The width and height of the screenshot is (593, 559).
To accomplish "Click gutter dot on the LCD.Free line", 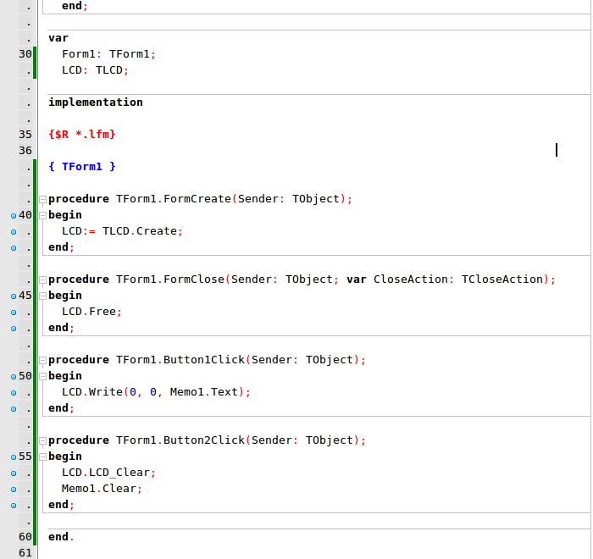I will click(14, 313).
